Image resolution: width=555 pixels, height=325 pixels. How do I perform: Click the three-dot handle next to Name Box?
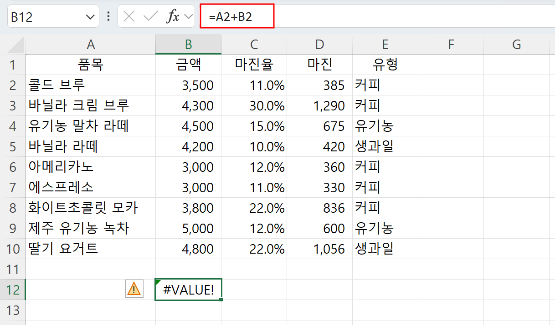[x=107, y=16]
